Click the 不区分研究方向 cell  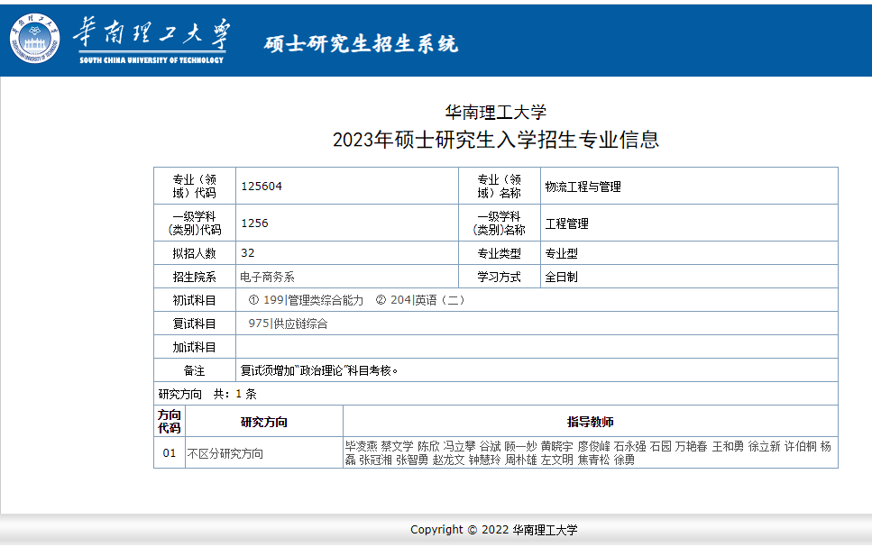click(264, 452)
